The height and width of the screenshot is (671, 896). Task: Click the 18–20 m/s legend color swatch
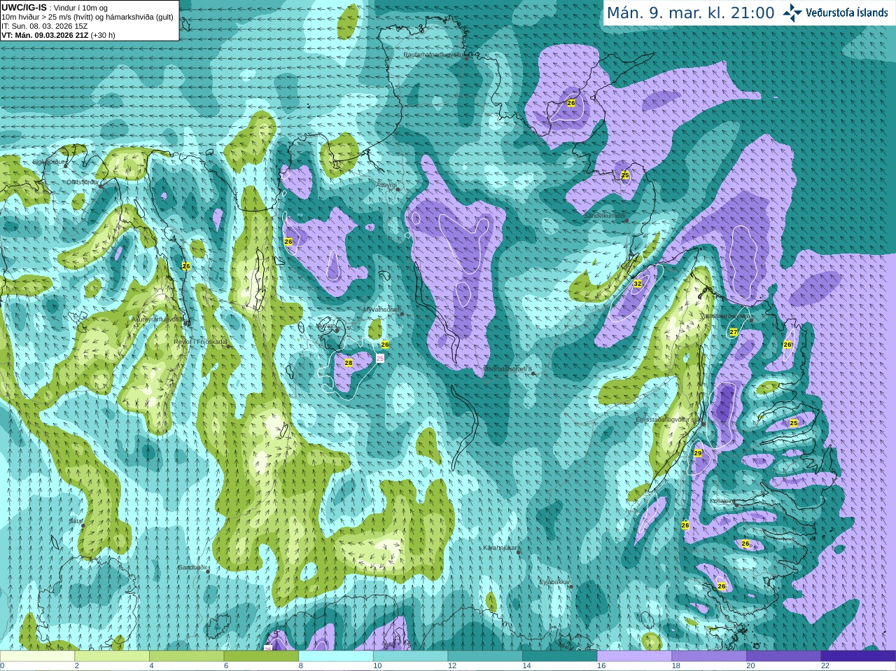[709, 656]
